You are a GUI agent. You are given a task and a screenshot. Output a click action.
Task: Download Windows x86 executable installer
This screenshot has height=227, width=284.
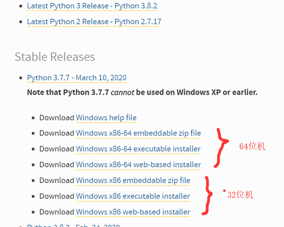tap(133, 196)
